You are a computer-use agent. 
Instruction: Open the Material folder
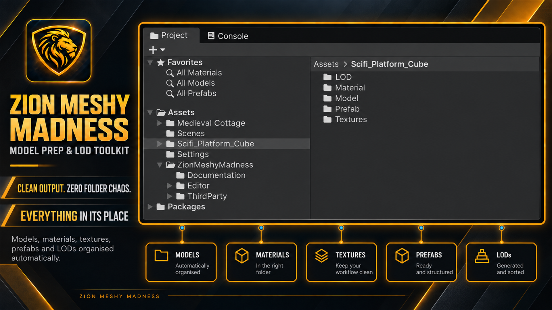click(350, 88)
